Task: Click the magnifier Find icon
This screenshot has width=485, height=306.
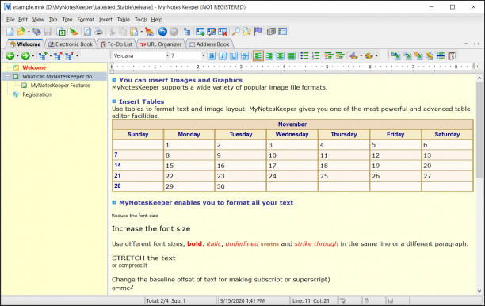Action: pyautogui.click(x=236, y=32)
